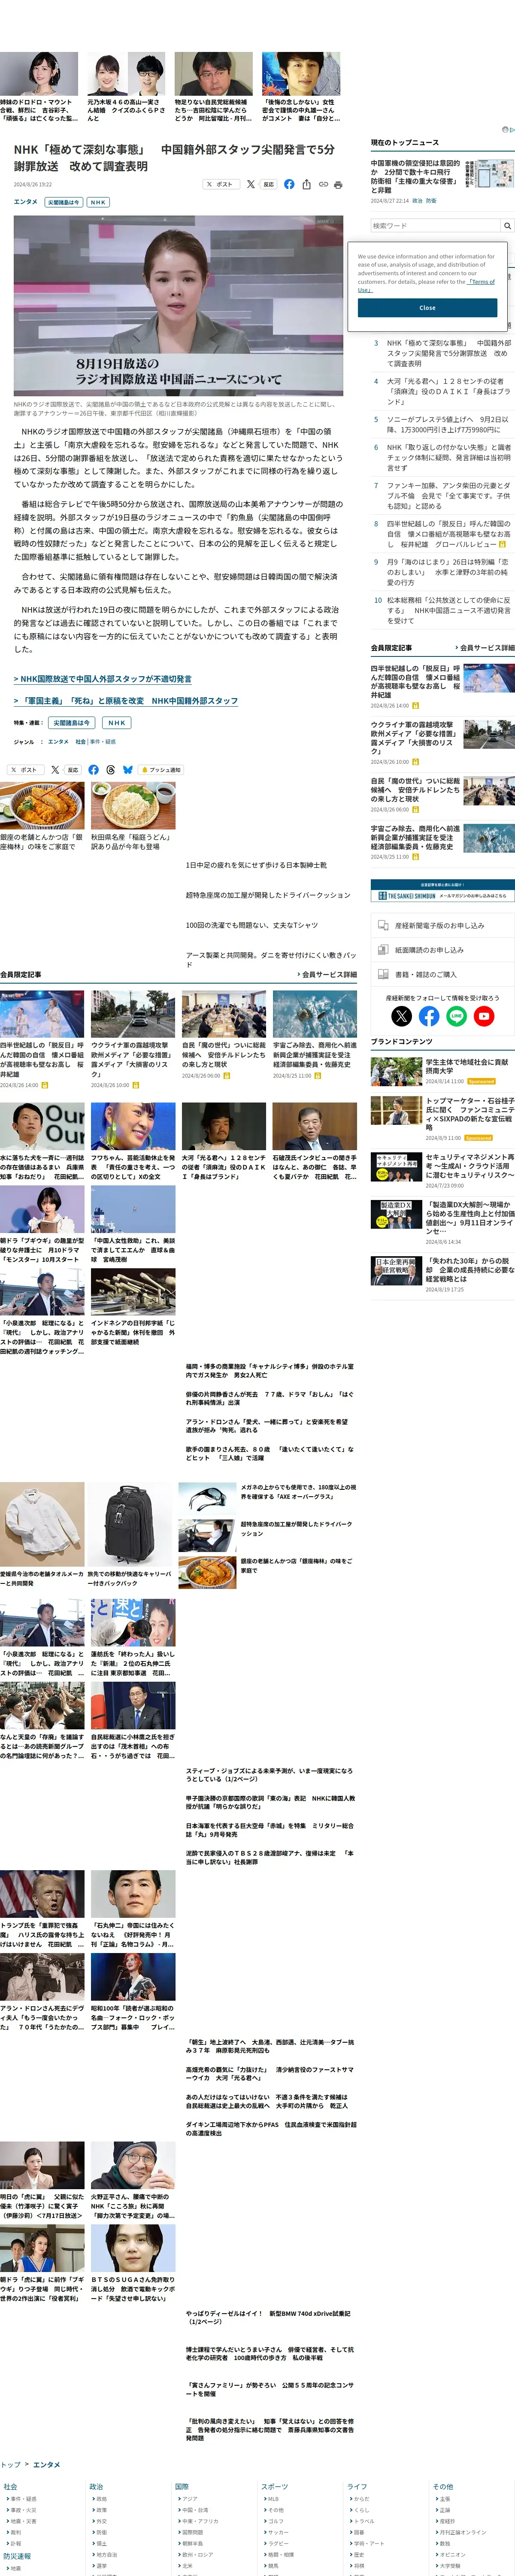Open トップ breadcrumb link

(x=10, y=2464)
